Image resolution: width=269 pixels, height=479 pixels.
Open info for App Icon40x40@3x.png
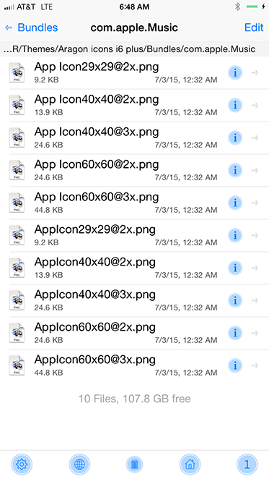coord(235,137)
